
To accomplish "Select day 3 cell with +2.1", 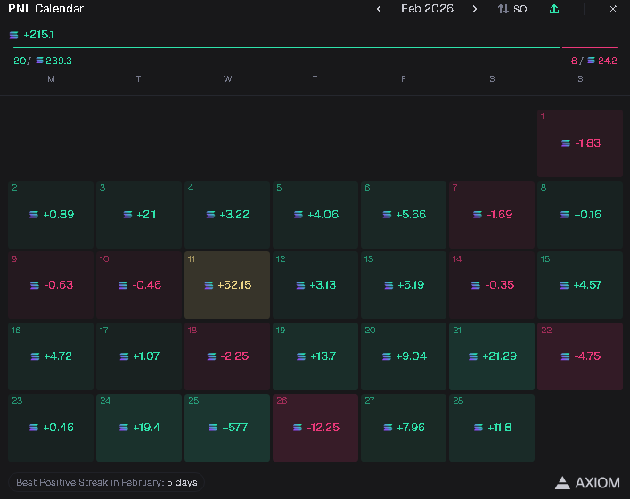I will (x=139, y=215).
